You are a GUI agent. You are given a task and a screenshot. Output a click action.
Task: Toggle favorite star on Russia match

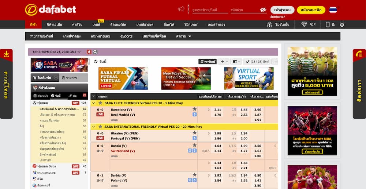click(194, 146)
